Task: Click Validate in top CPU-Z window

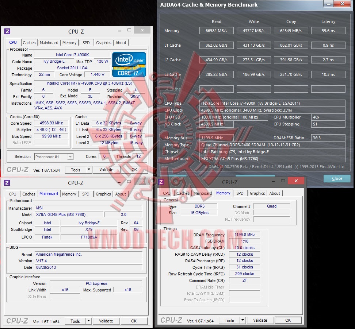Action: coord(106,170)
